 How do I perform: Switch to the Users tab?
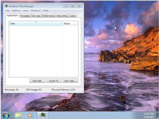pyautogui.click(x=73, y=16)
